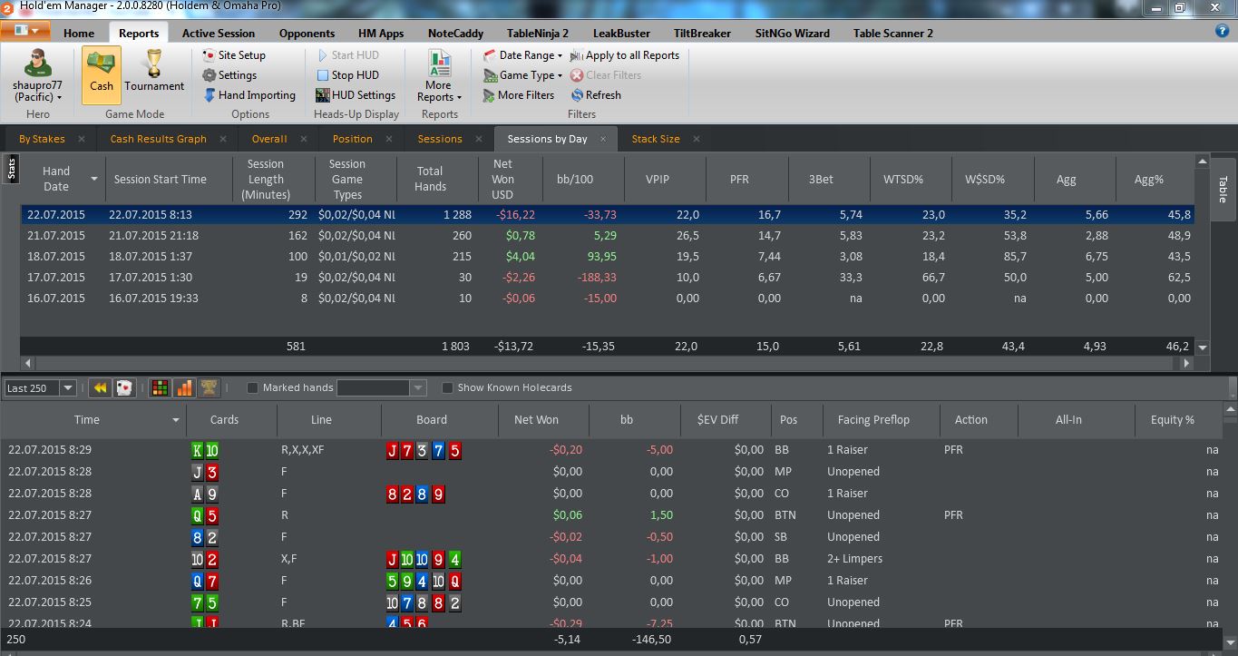
Task: Open the Home ribbon tab
Action: click(x=79, y=34)
